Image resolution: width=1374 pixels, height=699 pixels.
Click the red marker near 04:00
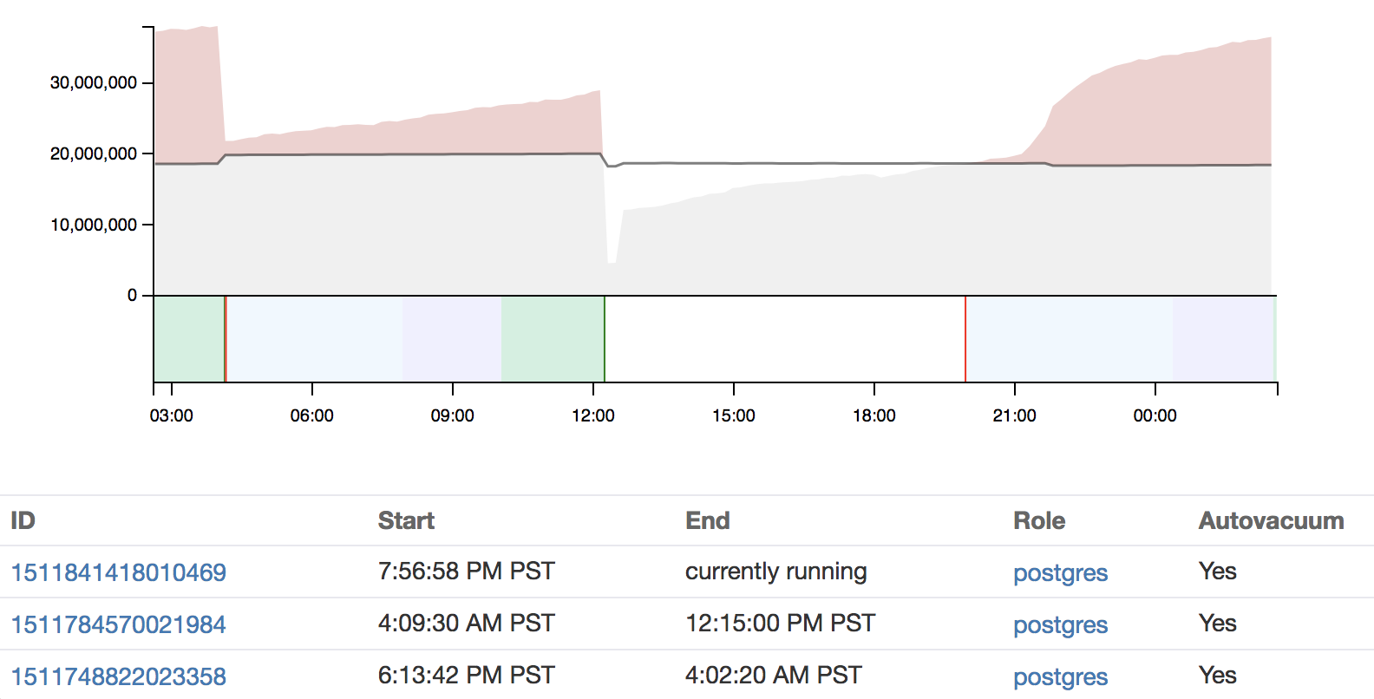226,338
